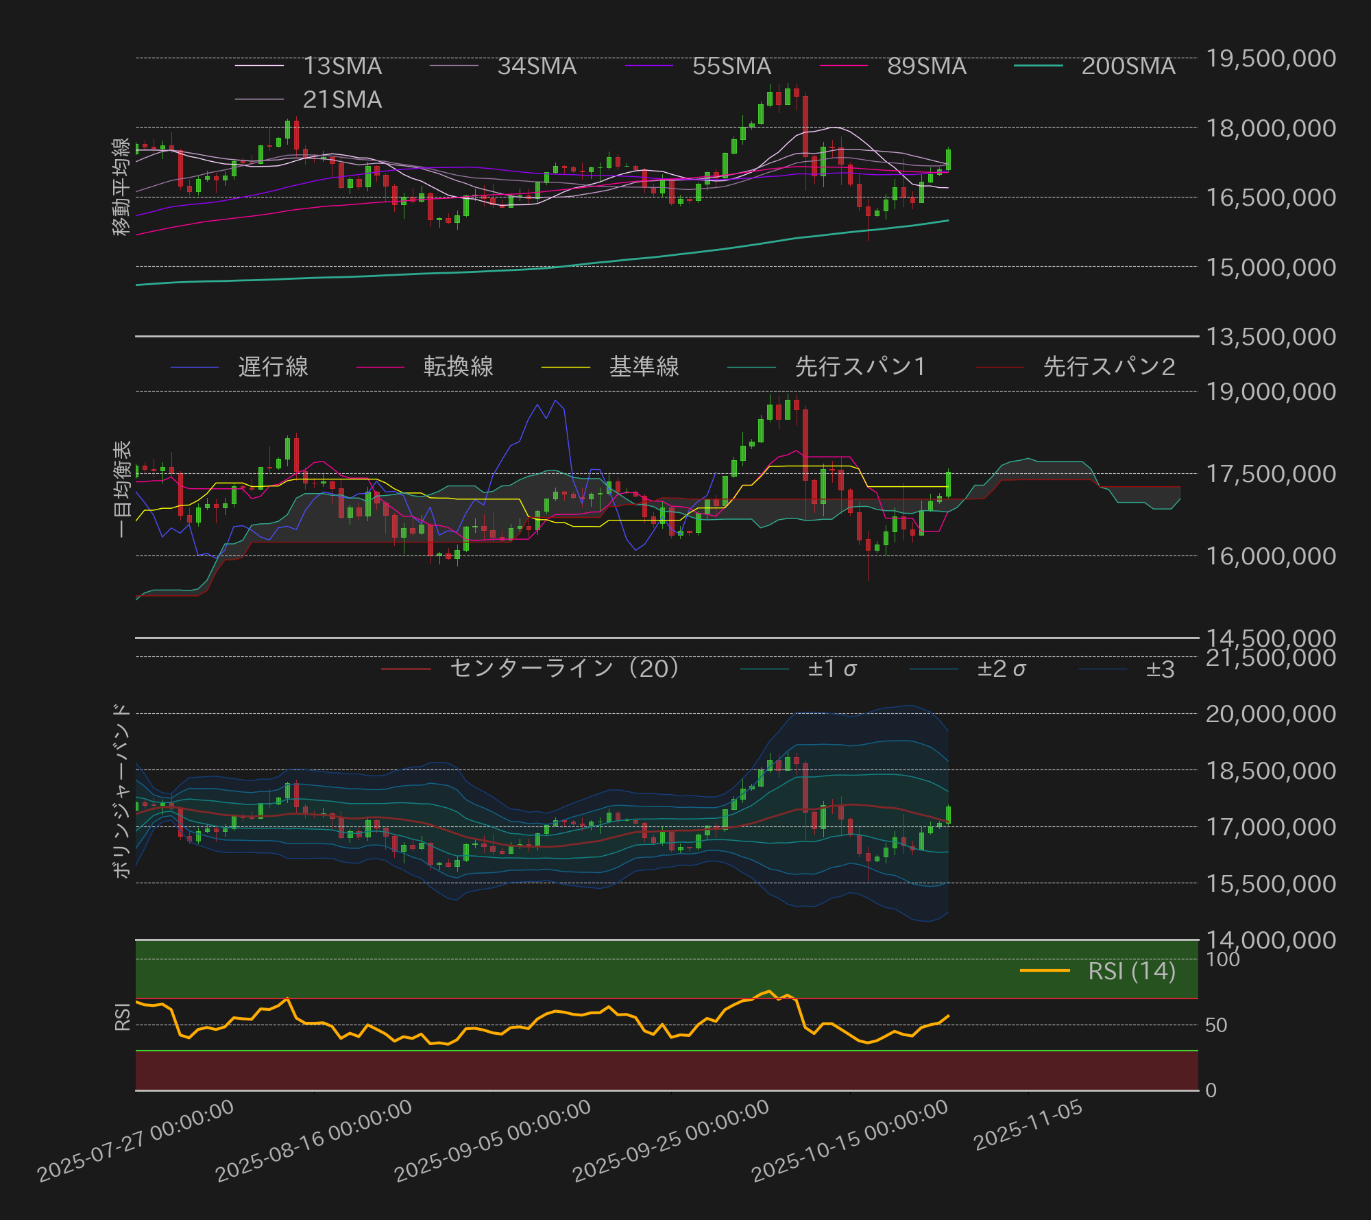Toggle 先行スパン1 legend entry
1371x1220 pixels.
pos(860,367)
